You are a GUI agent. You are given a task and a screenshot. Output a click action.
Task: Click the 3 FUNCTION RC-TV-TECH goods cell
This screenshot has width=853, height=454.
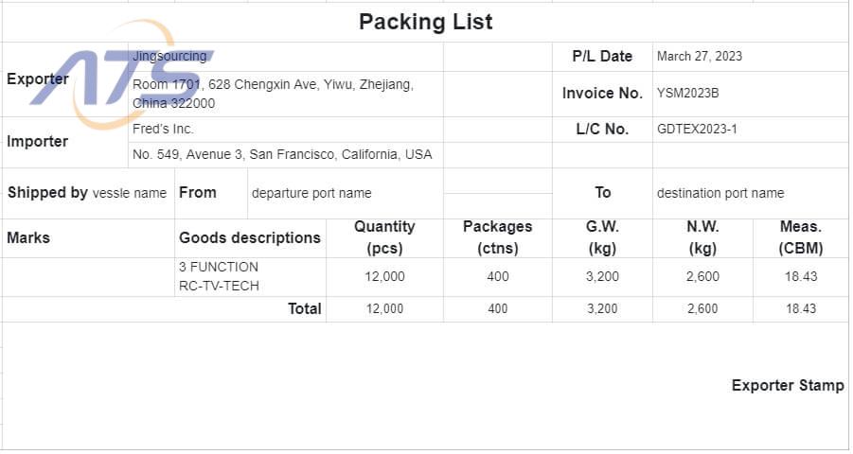(x=250, y=276)
